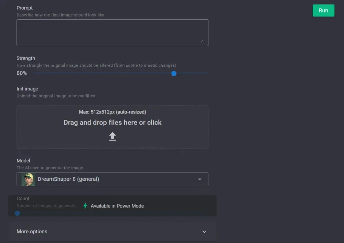Click inside the Prompt text box
The width and height of the screenshot is (344, 243).
coord(112,33)
